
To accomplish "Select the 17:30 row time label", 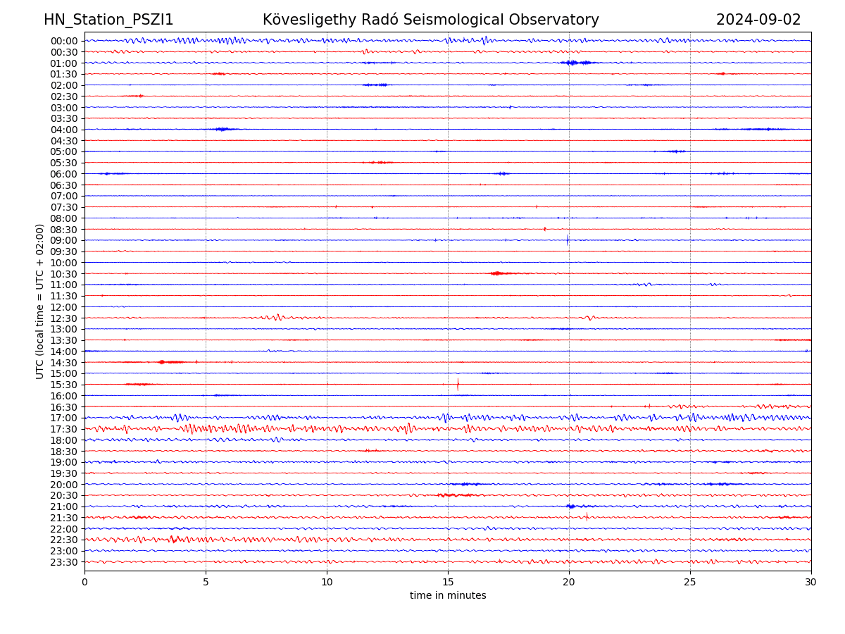I will (x=64, y=429).
